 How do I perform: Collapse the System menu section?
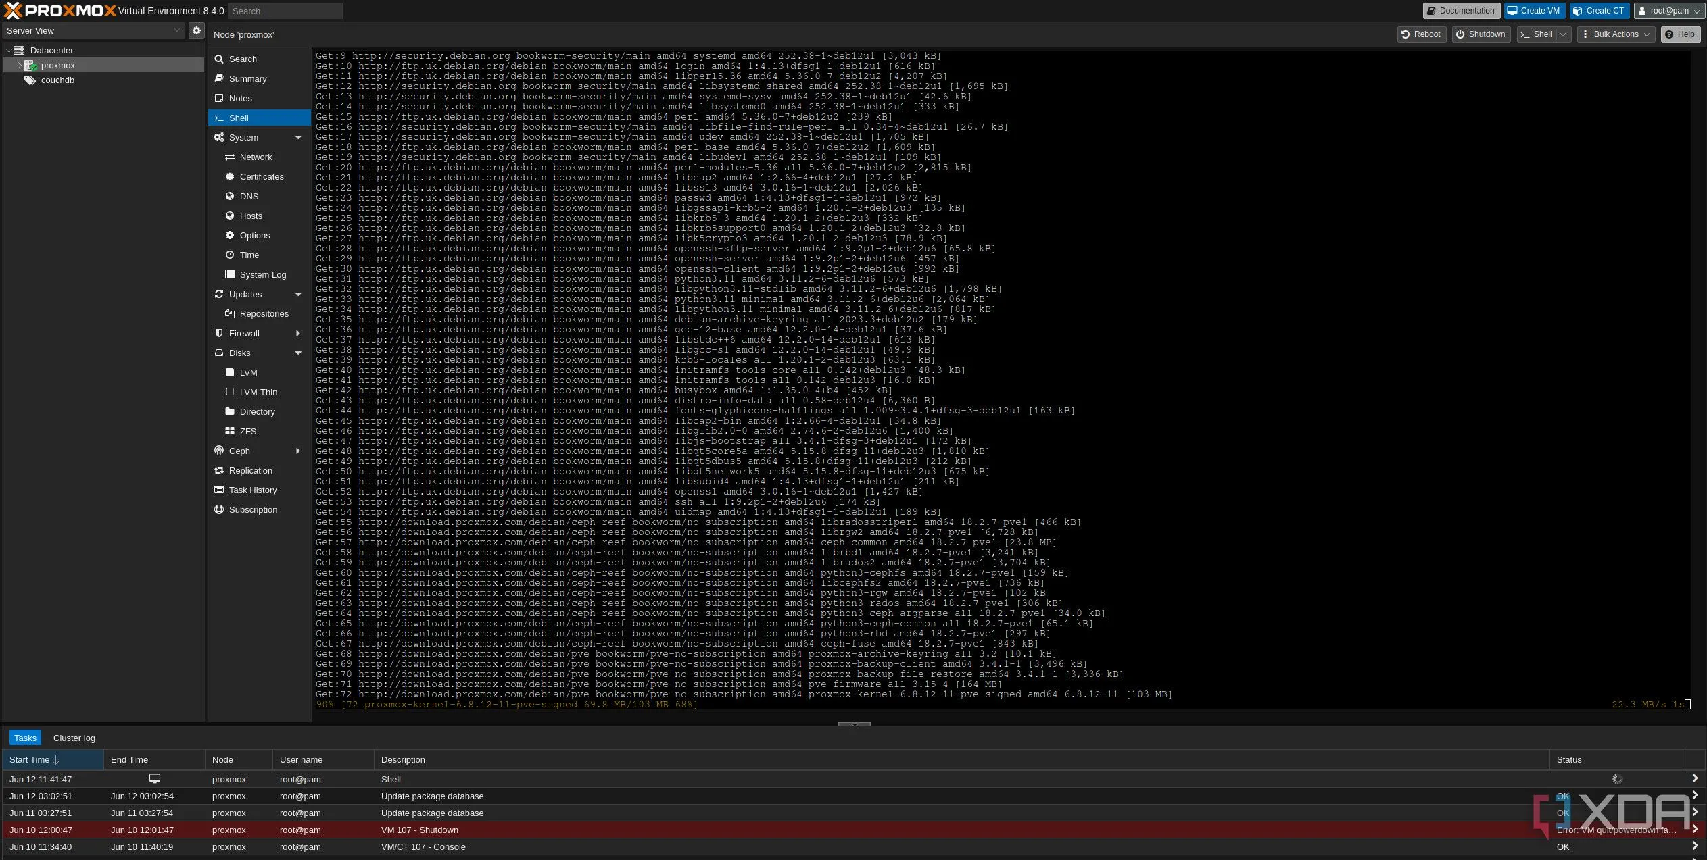298,138
